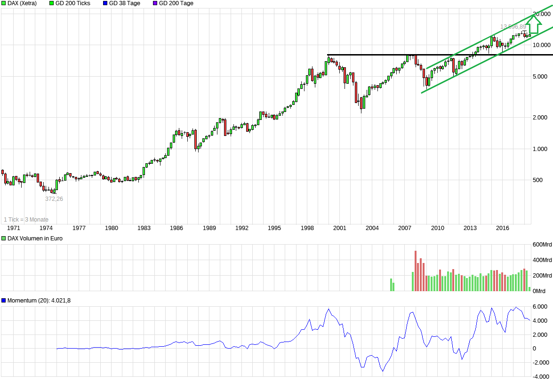Click the 200Mrd volume axis label

click(542, 276)
